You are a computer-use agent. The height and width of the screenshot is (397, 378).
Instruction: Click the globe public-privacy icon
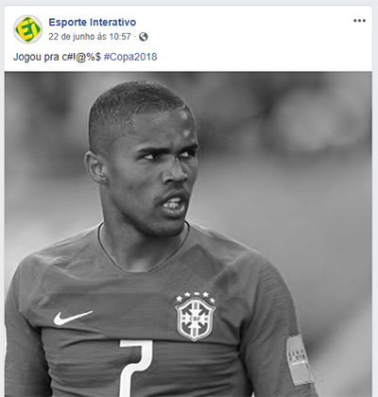[x=144, y=37]
